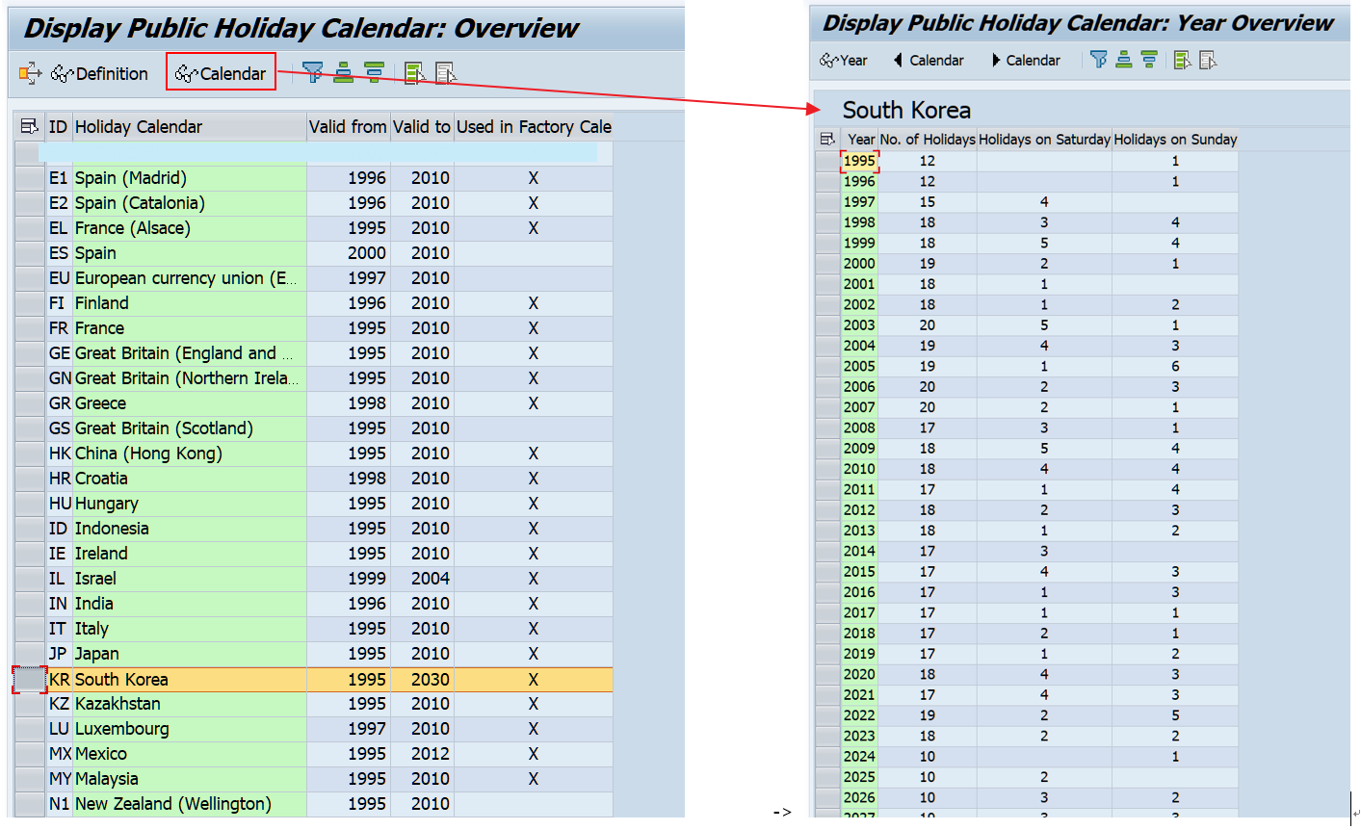The image size is (1361, 830).
Task: Sort ascending icon in Year Overview toolbar
Action: pos(1124,60)
